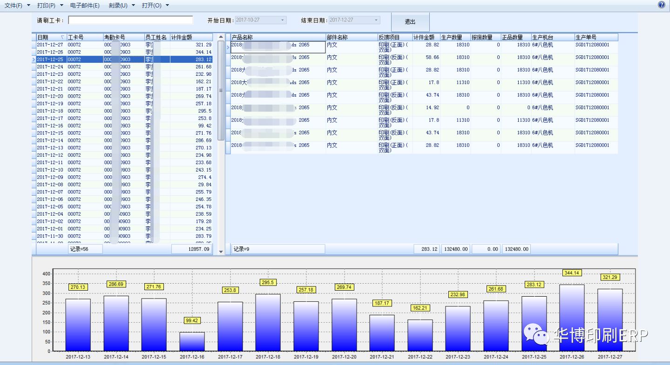This screenshot has height=365, width=670.
Task: Click the 187.17 chart value label
Action: pyautogui.click(x=382, y=303)
